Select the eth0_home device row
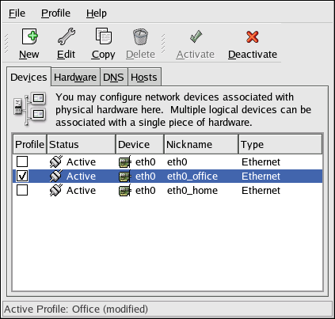This screenshot has height=319, width=335. click(168, 190)
